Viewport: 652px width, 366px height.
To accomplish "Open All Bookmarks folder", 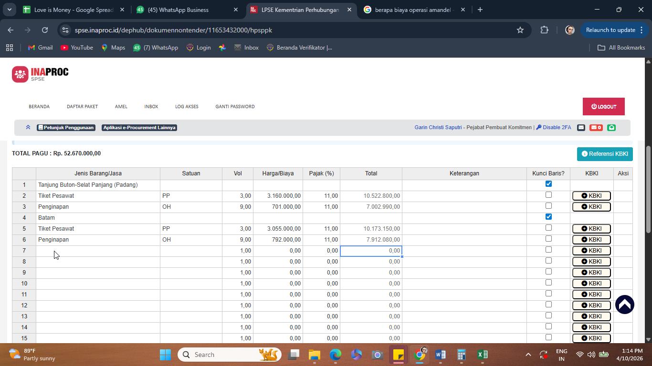I will (x=621, y=48).
